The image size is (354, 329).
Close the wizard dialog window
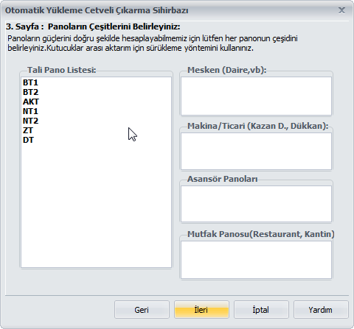(x=341, y=10)
